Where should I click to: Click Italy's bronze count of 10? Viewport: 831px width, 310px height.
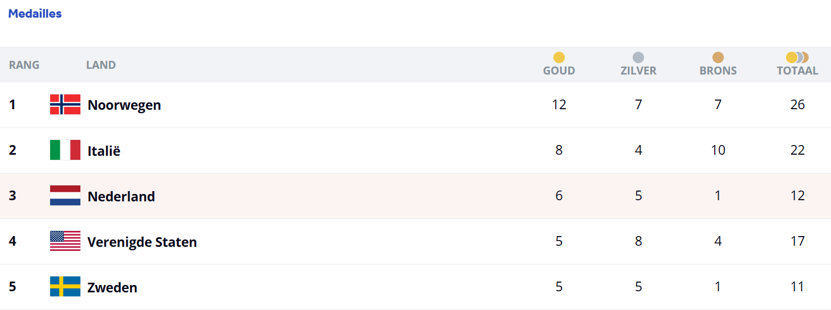point(718,150)
